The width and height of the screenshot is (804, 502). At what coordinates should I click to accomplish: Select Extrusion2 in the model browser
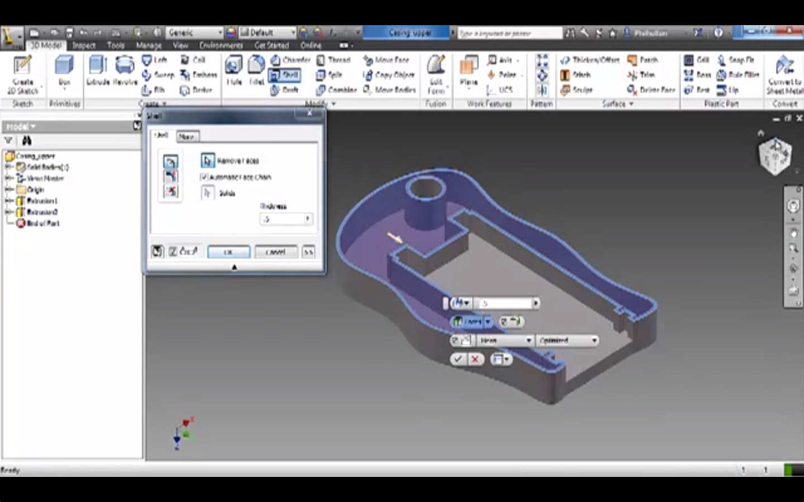[43, 212]
